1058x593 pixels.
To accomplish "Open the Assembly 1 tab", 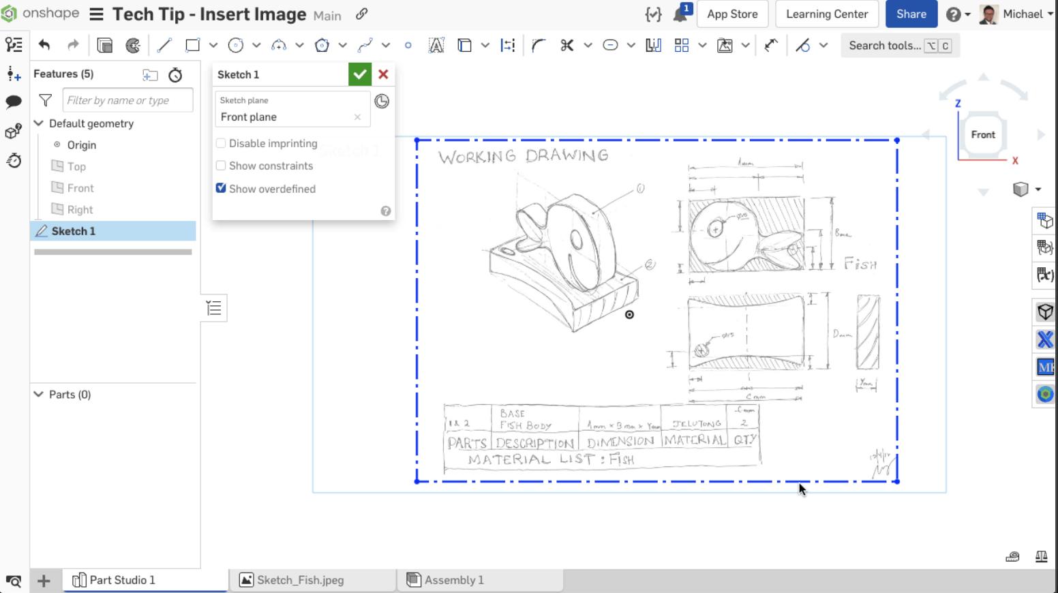I will (x=453, y=580).
